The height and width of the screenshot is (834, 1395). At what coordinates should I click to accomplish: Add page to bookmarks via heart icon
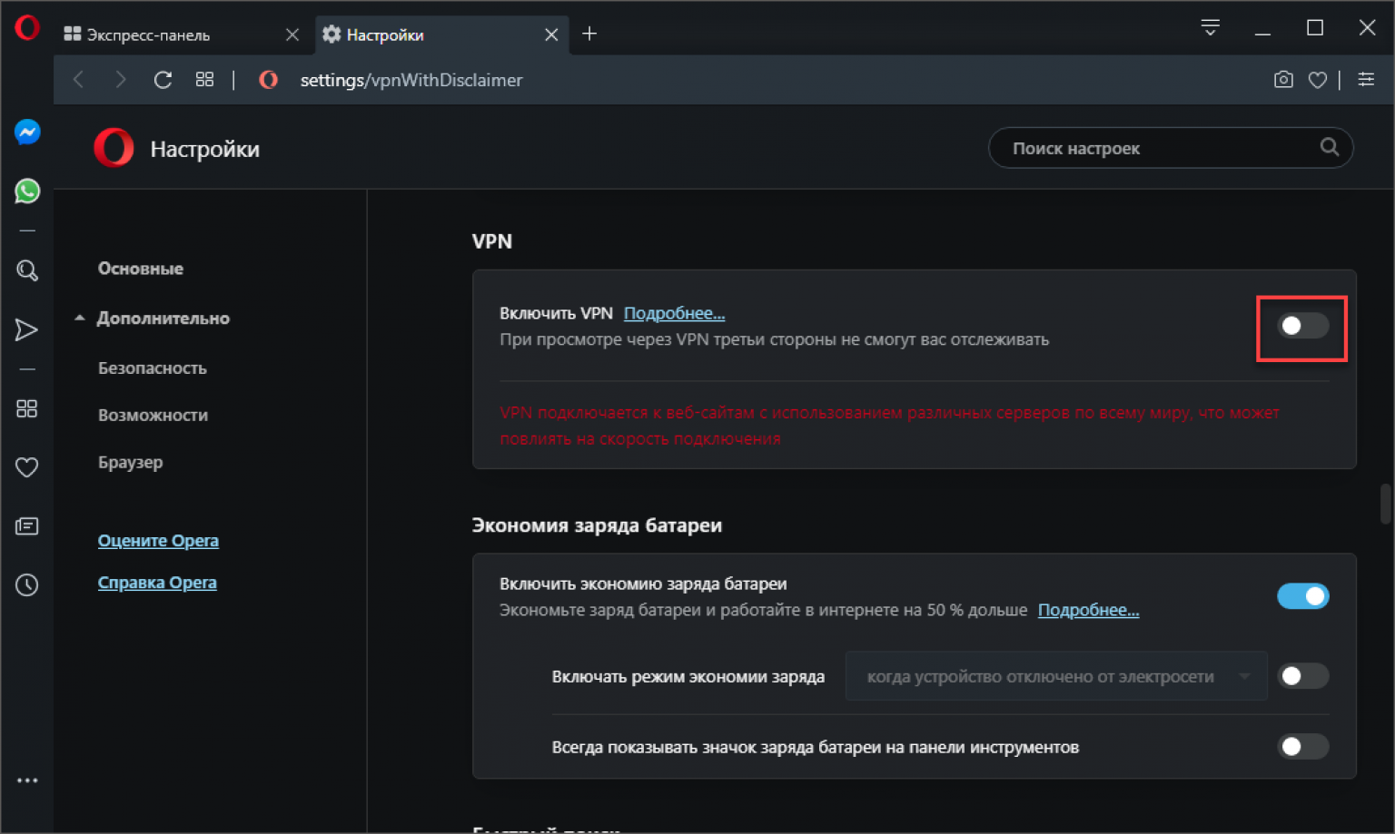tap(1318, 80)
